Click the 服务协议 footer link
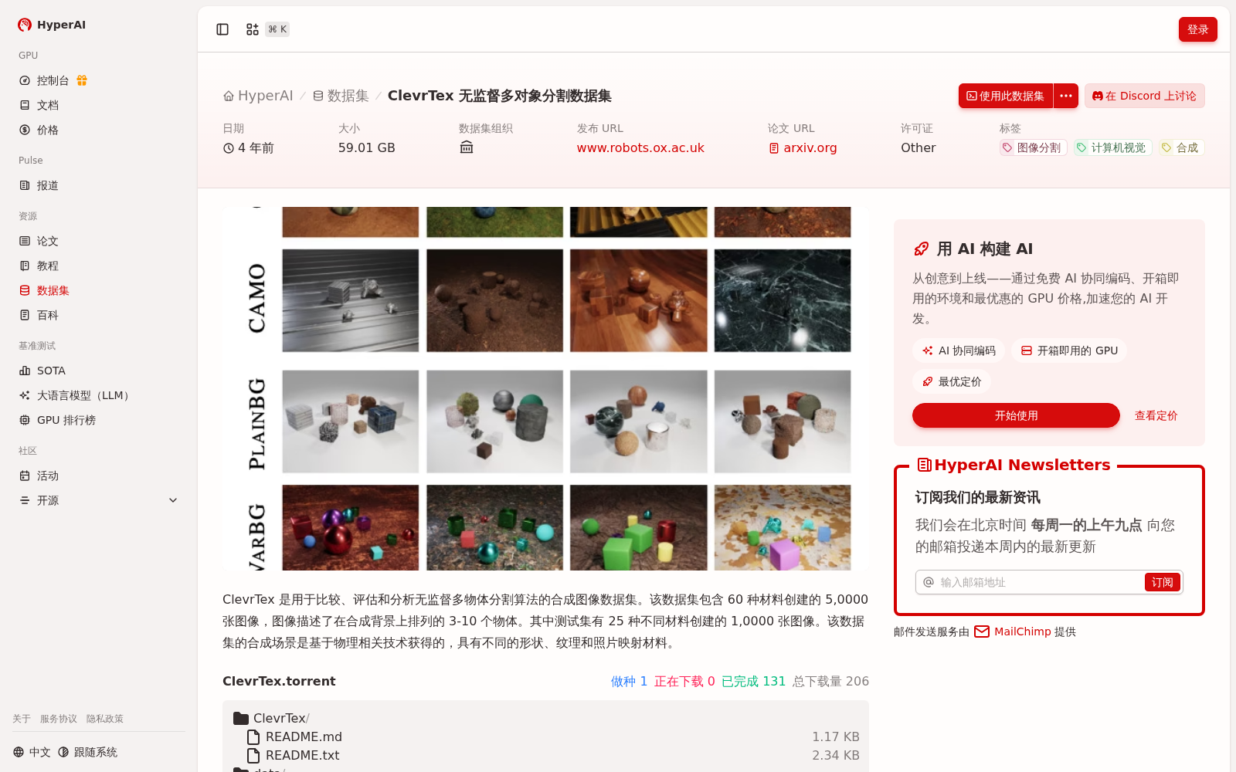Viewport: 1236px width, 772px height. tap(59, 719)
